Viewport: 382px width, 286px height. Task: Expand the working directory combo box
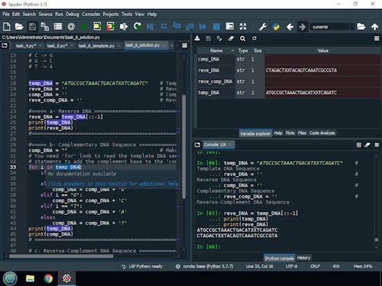[x=352, y=26]
